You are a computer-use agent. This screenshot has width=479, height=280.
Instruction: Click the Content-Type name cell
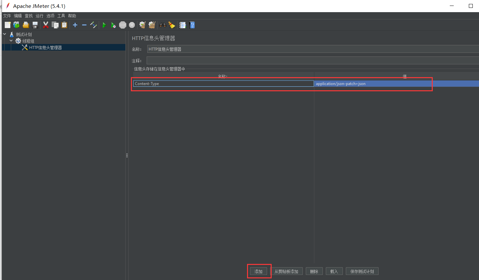click(x=223, y=84)
